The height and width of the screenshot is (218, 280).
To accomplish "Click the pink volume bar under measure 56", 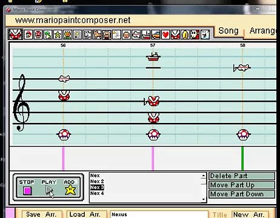I will 63,159.
